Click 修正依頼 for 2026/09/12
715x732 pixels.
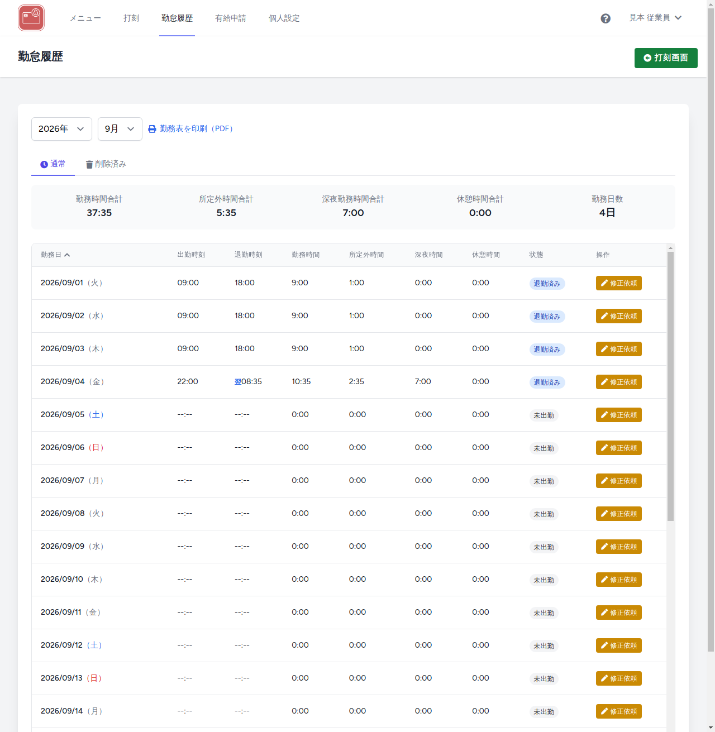coord(619,645)
